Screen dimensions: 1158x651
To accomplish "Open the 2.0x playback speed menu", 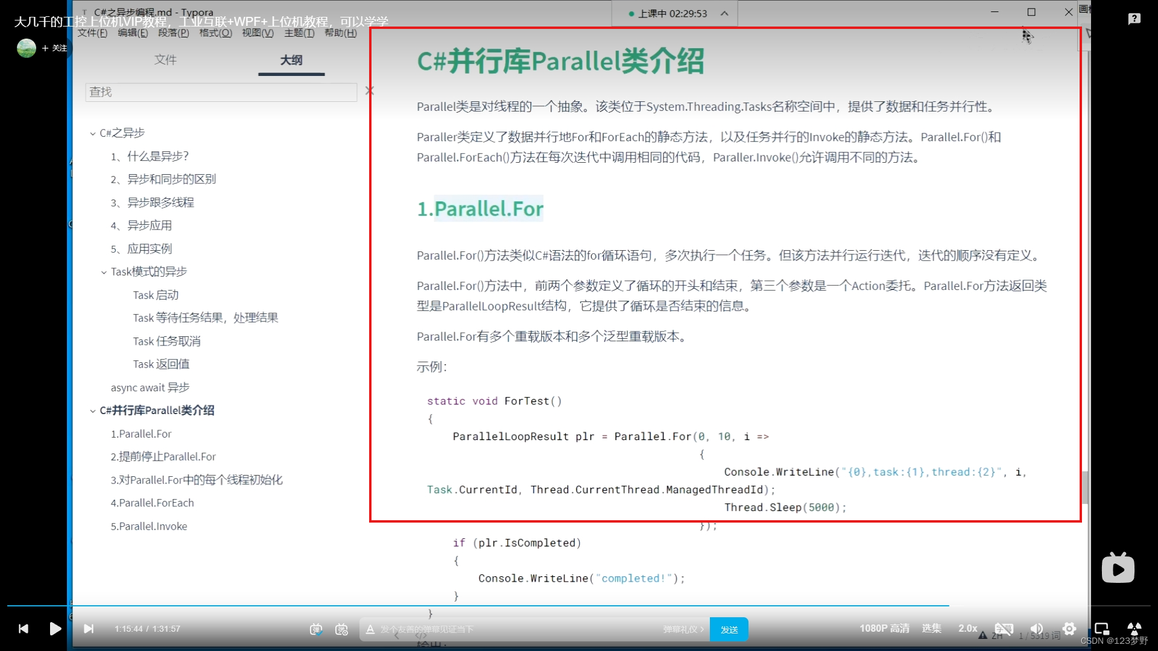I will (967, 628).
